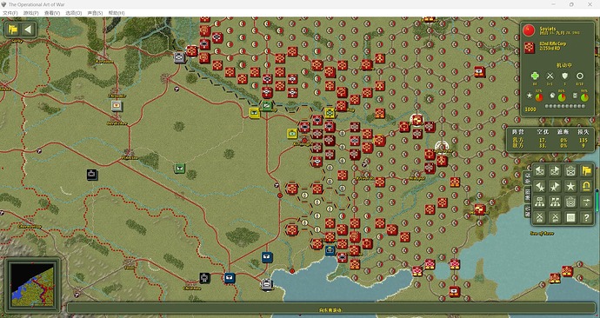Viewport: 600px width, 318px height.
Task: Open the 帮助(H) menu
Action: coord(117,13)
